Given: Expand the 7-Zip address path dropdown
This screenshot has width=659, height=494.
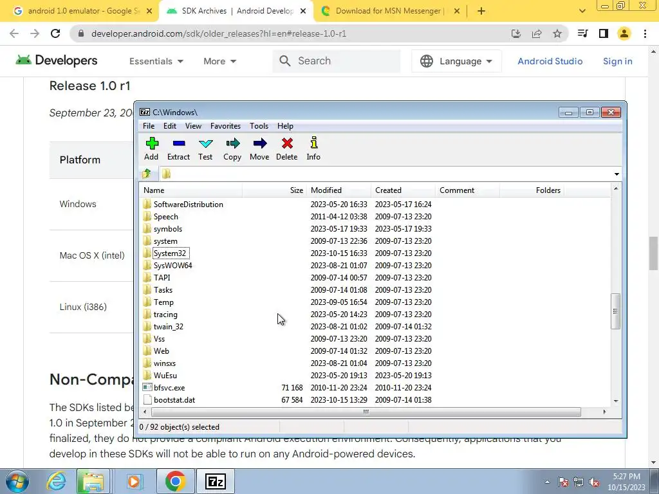Looking at the screenshot, I should [617, 174].
